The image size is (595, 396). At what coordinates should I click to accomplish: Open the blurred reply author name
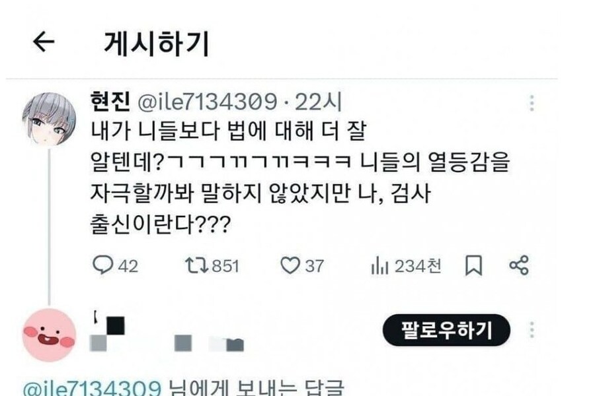[x=167, y=333]
